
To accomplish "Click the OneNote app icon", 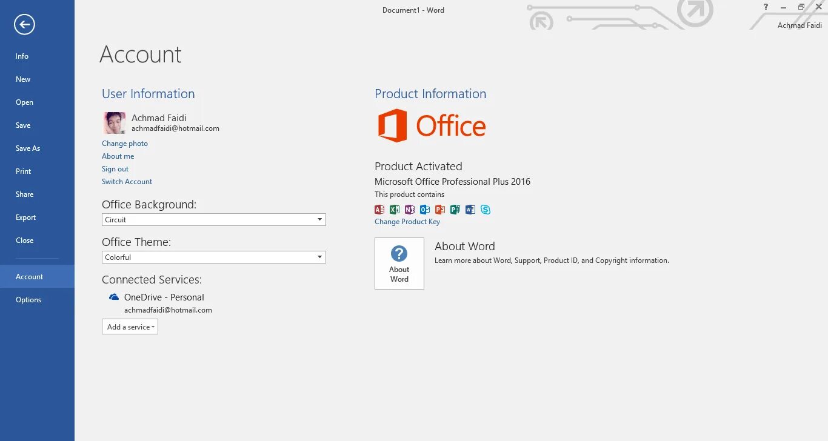I will (x=410, y=210).
